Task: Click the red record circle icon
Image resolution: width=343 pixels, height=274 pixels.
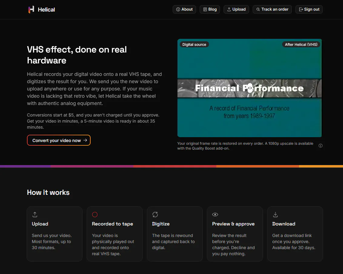Action: (95, 215)
